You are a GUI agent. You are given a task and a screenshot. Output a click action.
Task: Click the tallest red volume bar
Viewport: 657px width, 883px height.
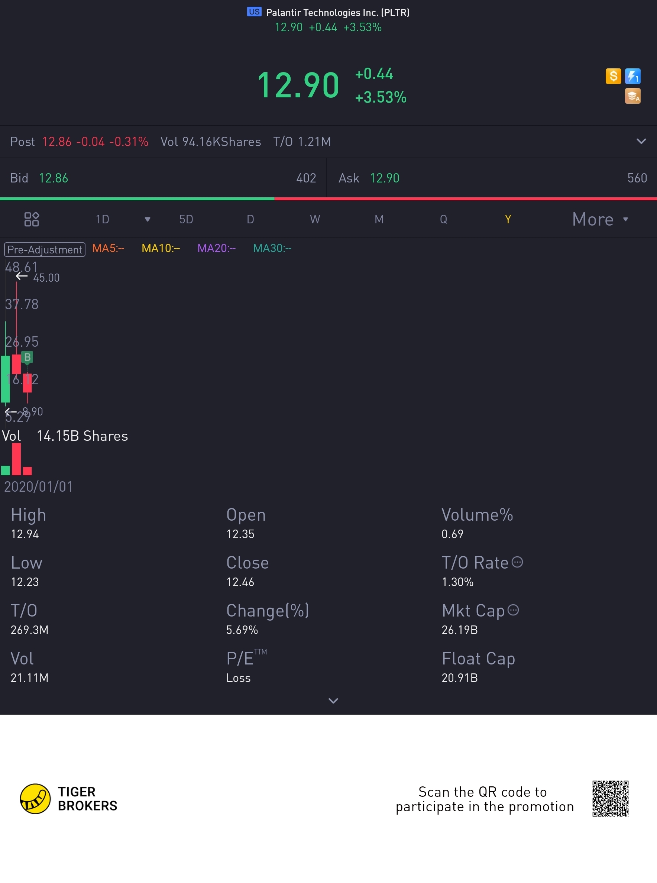[x=16, y=459]
